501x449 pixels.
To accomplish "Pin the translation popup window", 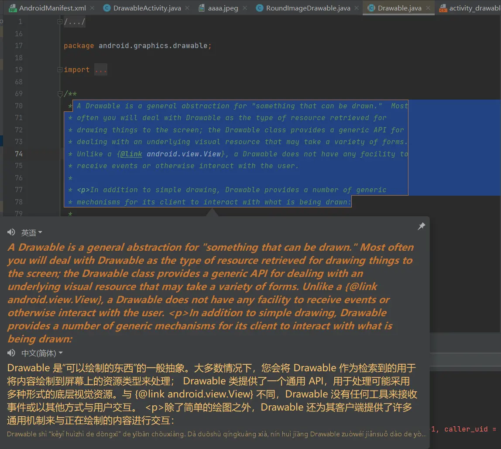I will click(x=421, y=226).
